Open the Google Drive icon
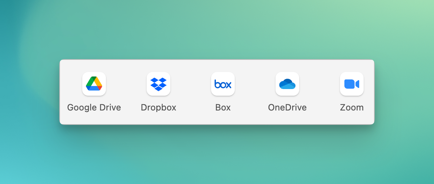Screen dimensions: 434x184 pyautogui.click(x=94, y=84)
